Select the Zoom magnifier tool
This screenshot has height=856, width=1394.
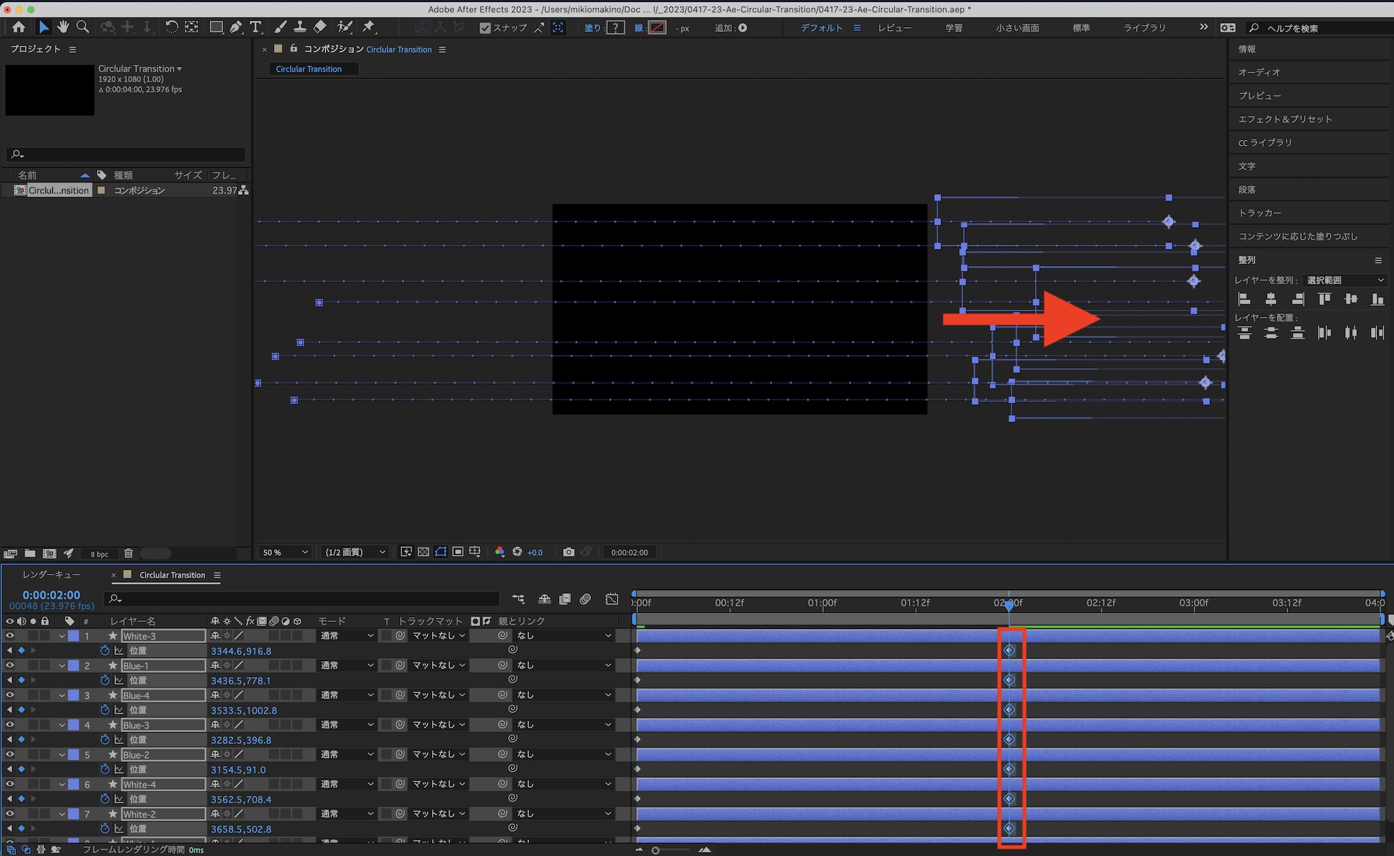[82, 27]
